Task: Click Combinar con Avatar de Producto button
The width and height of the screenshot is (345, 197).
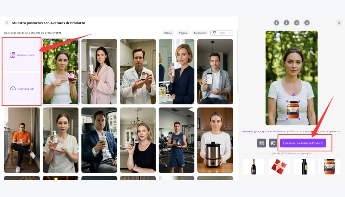Action: pos(303,143)
